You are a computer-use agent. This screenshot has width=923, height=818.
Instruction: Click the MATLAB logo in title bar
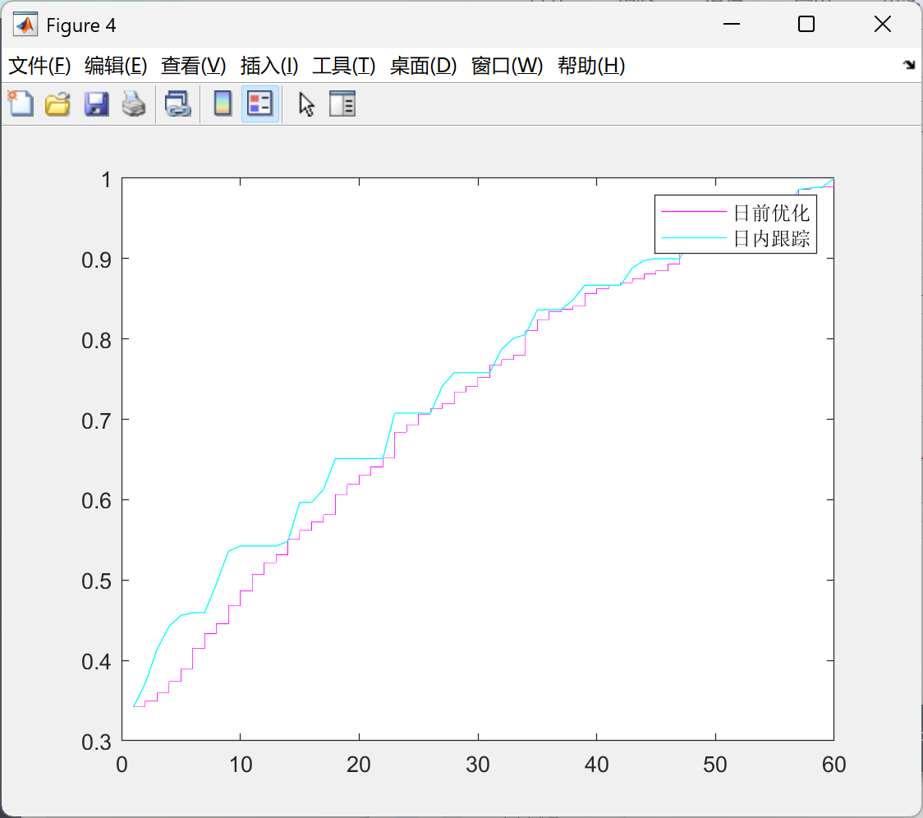(25, 25)
